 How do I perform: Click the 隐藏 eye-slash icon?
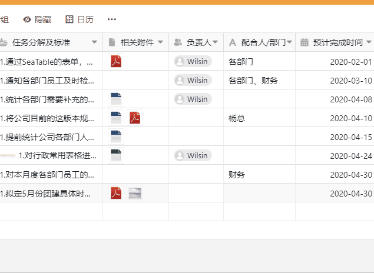click(x=27, y=19)
